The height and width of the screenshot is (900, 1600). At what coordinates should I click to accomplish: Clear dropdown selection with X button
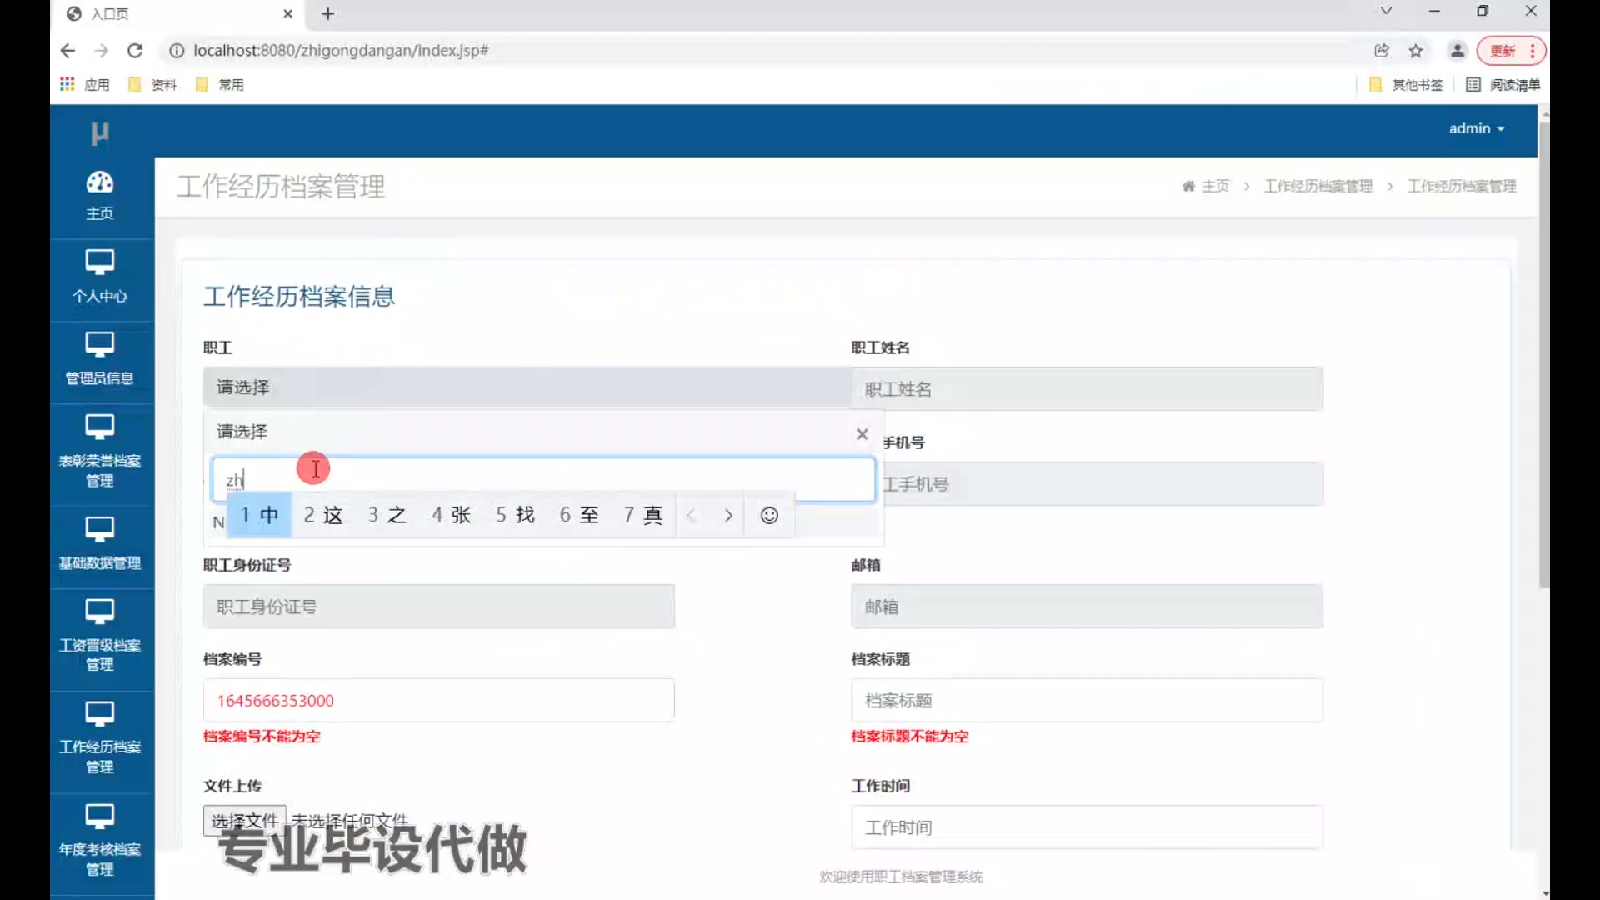pyautogui.click(x=862, y=434)
